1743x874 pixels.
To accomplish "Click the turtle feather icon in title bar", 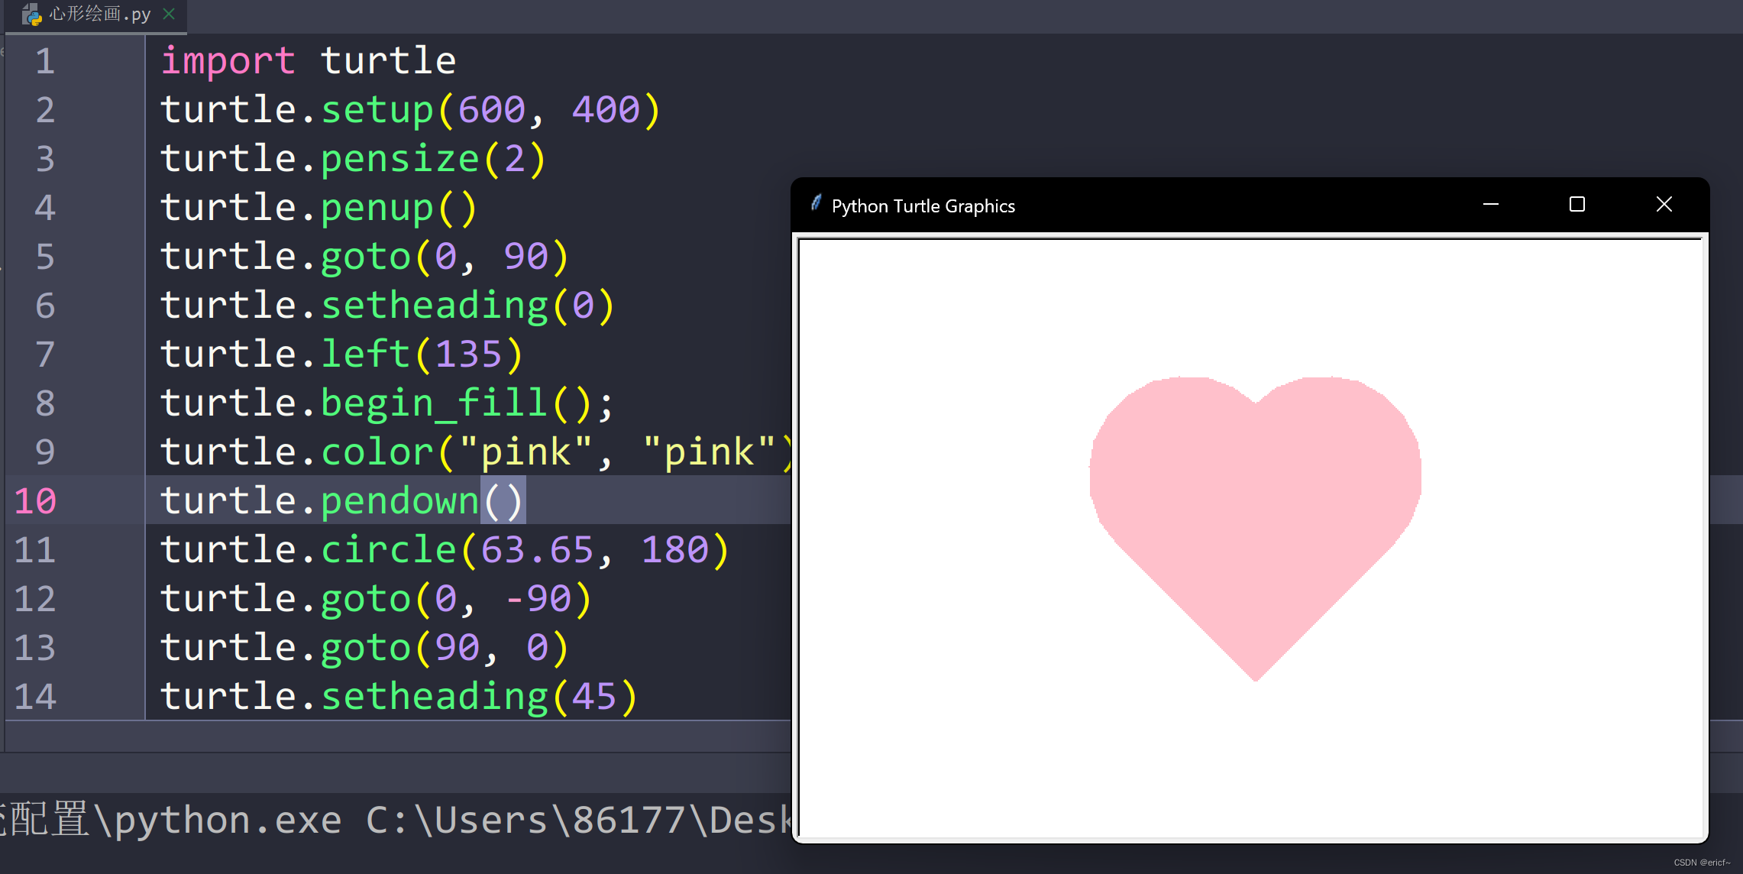I will [x=816, y=203].
